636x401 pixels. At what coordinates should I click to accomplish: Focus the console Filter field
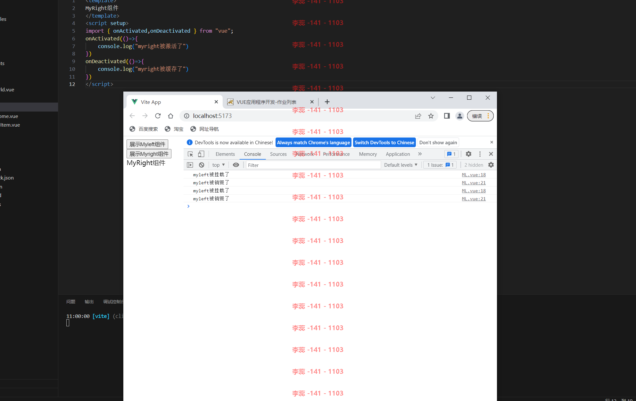click(313, 165)
